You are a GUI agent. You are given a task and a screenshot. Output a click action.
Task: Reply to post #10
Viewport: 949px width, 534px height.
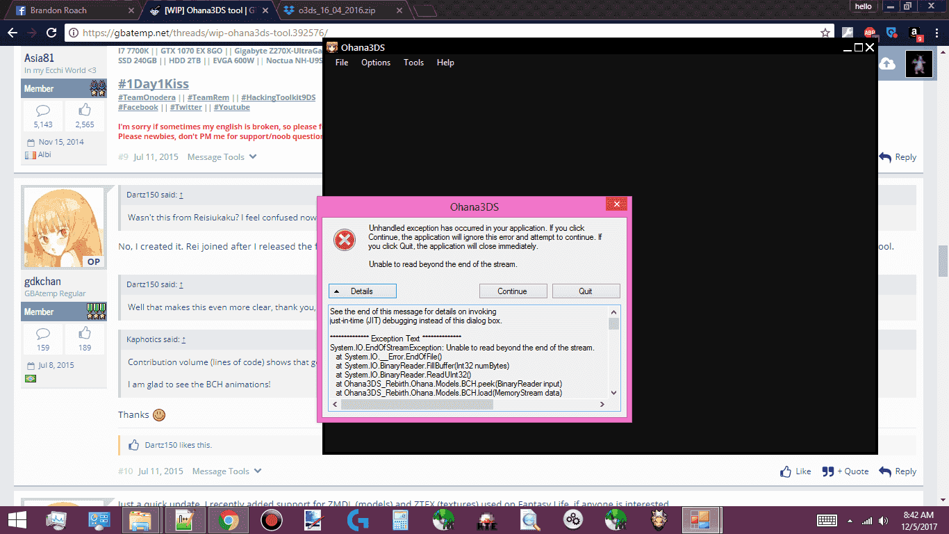coord(898,471)
